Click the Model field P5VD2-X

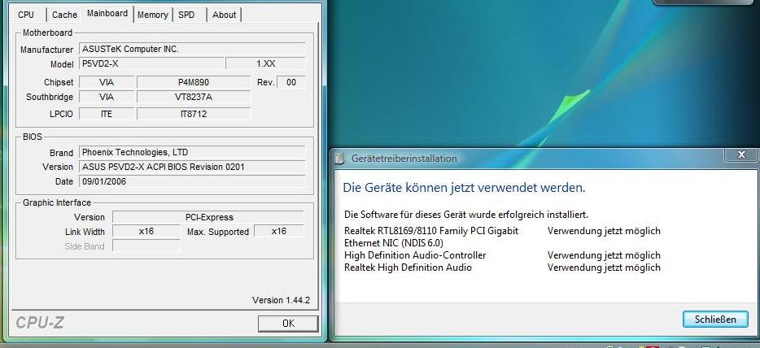coord(151,63)
